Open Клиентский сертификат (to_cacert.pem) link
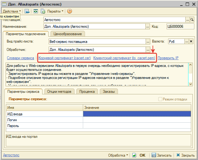Viewport: 198px width, 160px height. 124,58
